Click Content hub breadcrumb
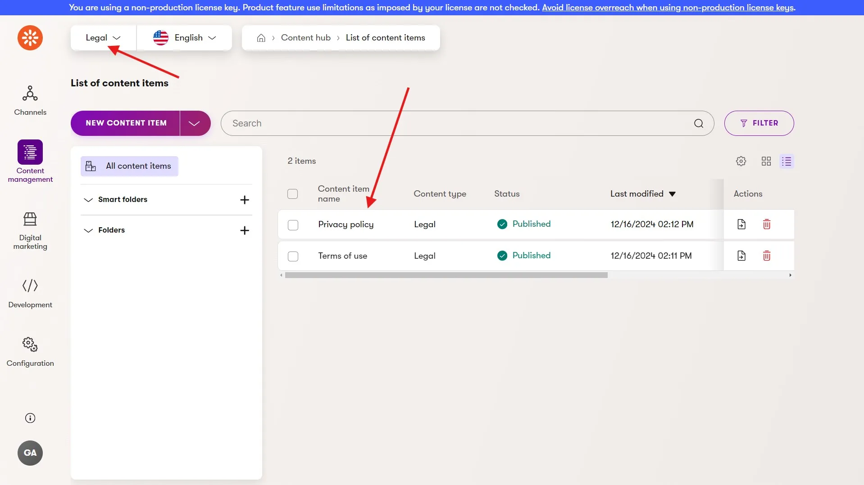 pos(306,38)
